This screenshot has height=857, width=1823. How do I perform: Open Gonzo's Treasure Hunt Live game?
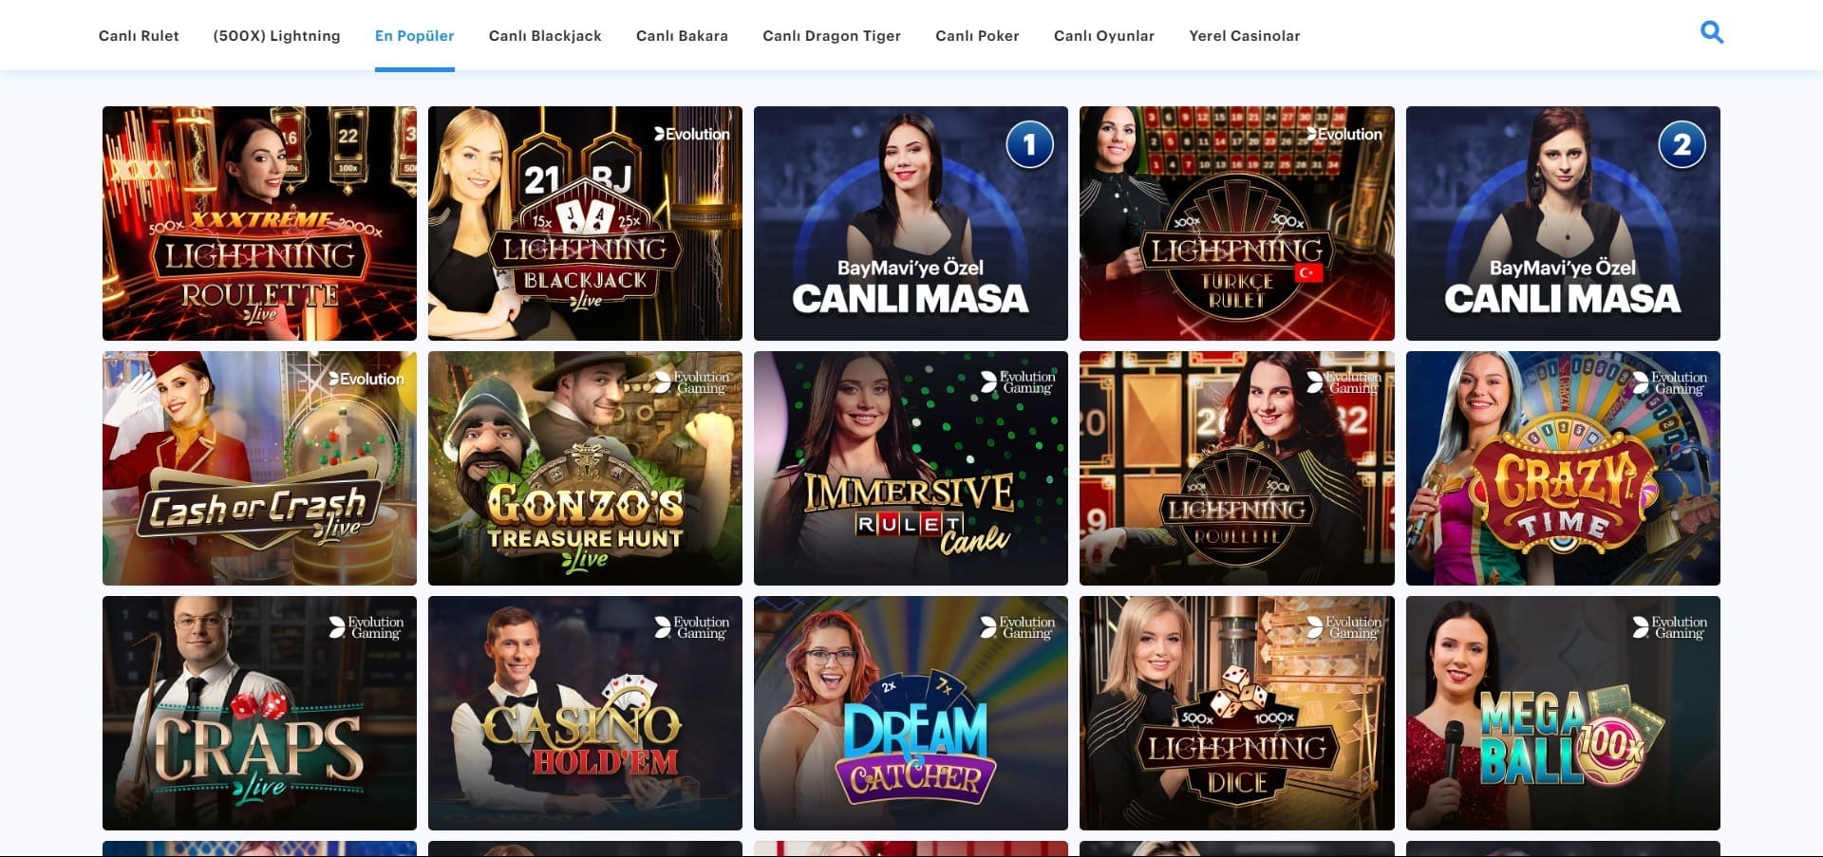click(x=585, y=468)
